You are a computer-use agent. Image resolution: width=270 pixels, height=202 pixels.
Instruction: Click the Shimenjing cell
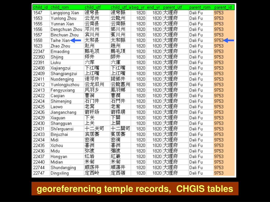coord(67,101)
